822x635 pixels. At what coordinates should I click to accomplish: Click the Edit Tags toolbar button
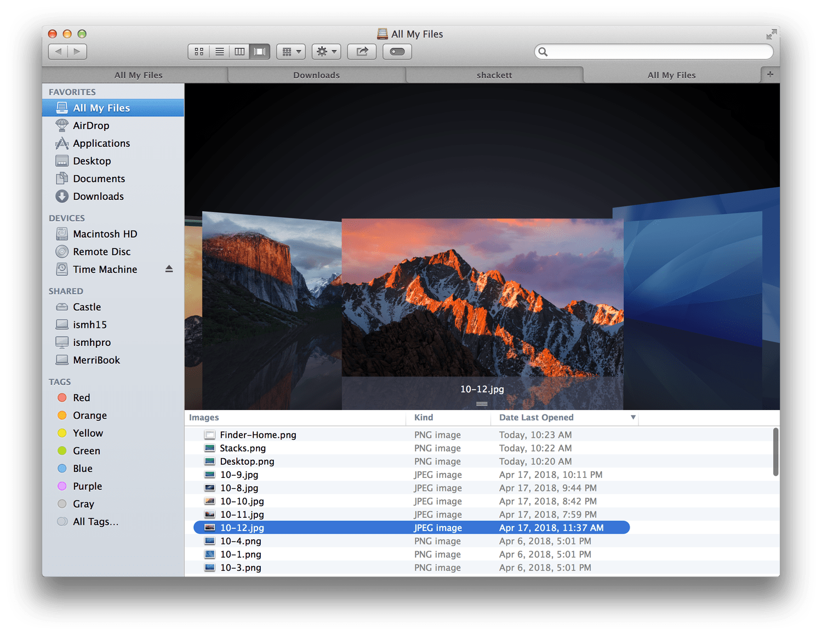pyautogui.click(x=397, y=51)
